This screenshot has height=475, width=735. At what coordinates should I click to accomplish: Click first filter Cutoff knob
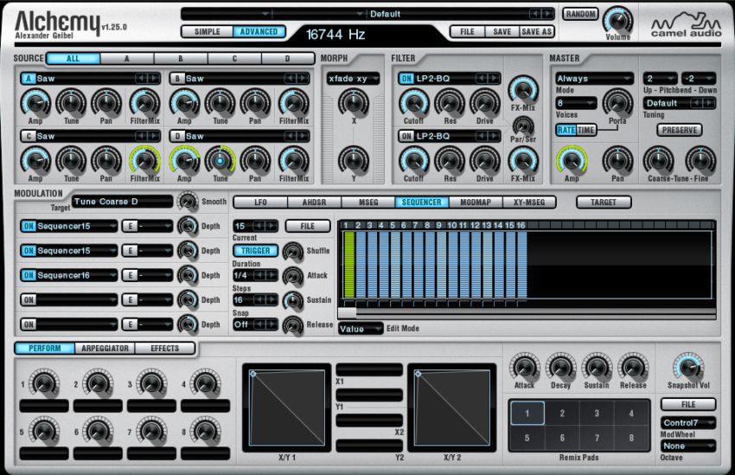(413, 103)
